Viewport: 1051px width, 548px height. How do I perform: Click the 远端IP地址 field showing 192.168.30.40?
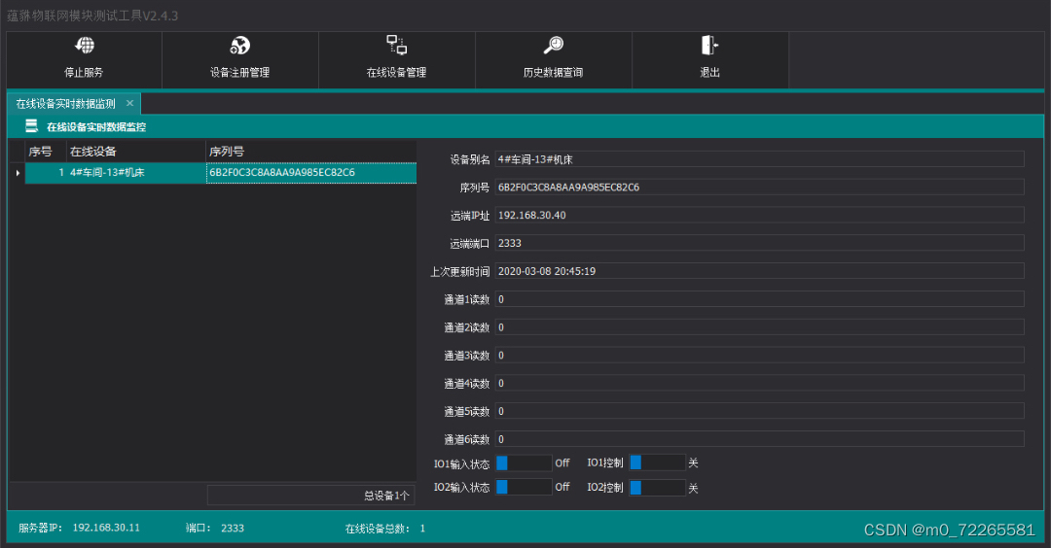[759, 216]
